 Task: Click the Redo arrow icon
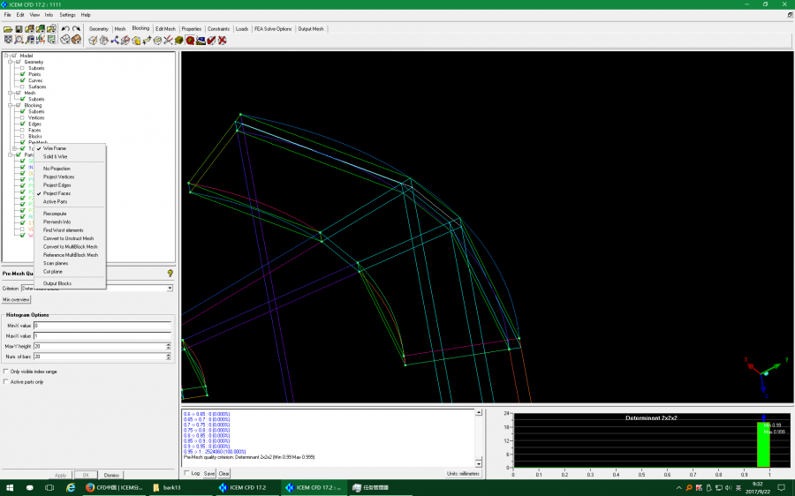click(76, 29)
